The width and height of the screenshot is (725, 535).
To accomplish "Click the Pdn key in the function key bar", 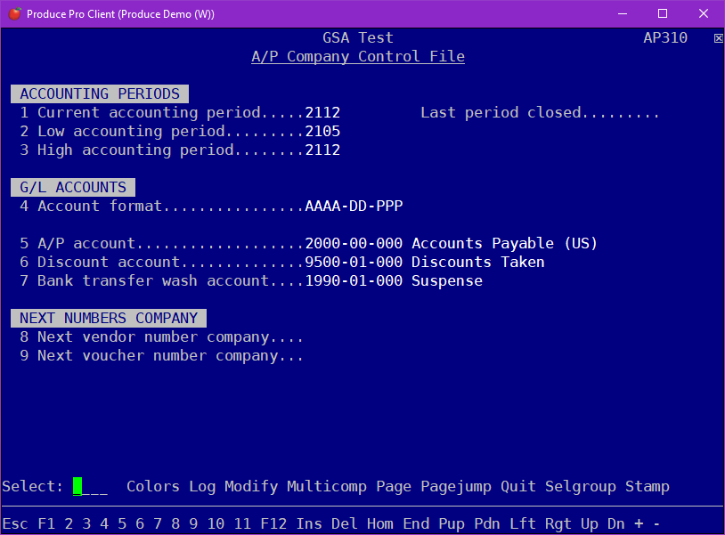I will tap(487, 524).
